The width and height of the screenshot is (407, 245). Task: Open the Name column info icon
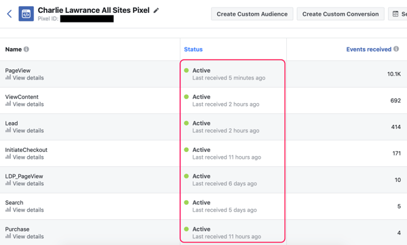(x=26, y=49)
